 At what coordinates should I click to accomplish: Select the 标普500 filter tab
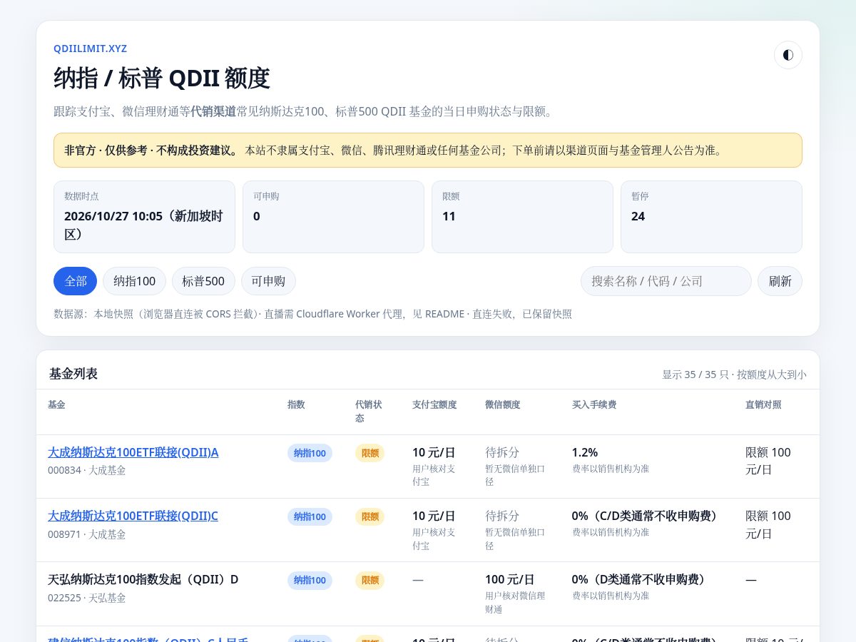203,281
